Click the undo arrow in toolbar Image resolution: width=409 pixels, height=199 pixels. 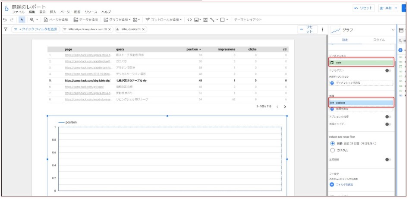[x=5, y=19]
